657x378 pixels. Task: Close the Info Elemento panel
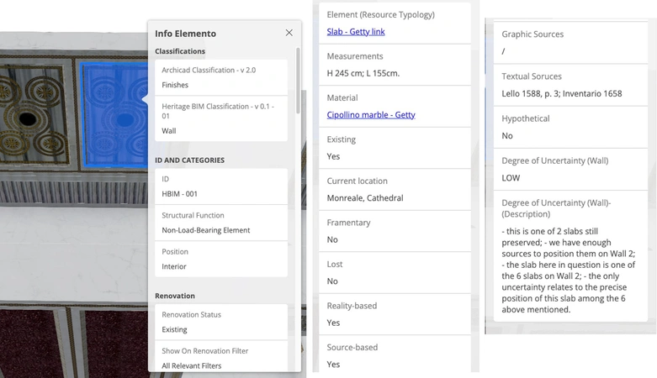point(289,33)
